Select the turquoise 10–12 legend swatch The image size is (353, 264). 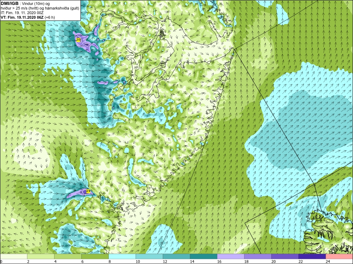click(149, 257)
